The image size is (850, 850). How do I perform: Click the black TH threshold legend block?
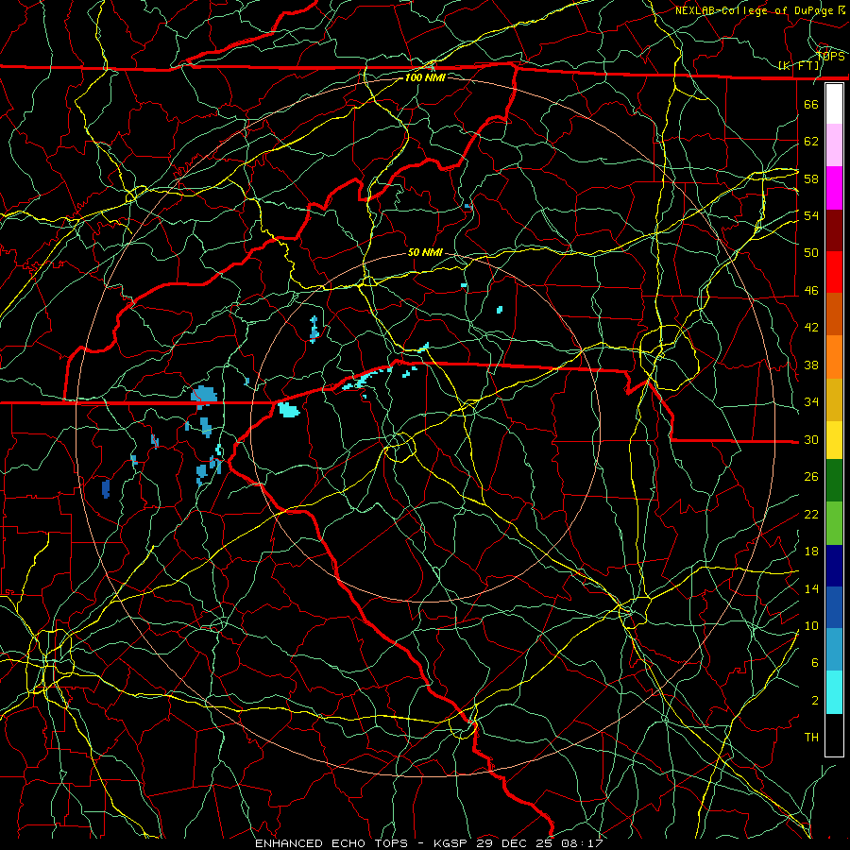[x=834, y=735]
